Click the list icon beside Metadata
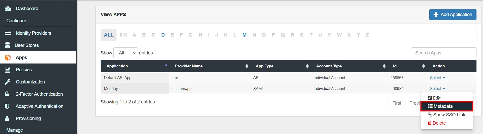 coord(430,106)
